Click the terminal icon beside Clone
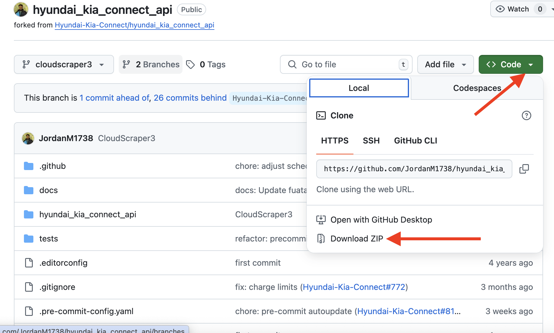Screen dimensions: 554x333 321,115
